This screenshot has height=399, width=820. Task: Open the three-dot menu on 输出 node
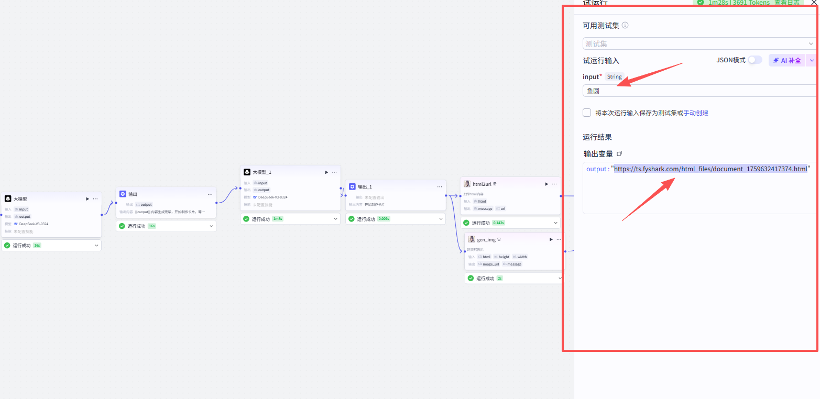(210, 194)
